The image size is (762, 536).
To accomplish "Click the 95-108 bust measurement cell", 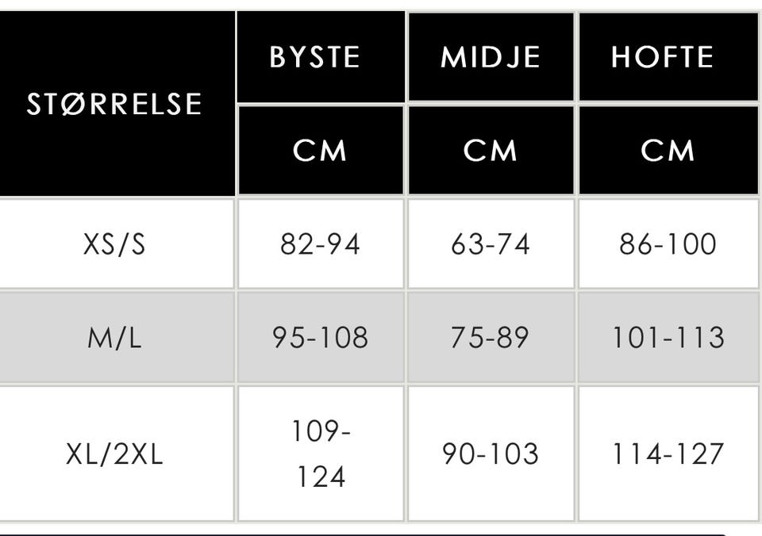I will coord(320,338).
